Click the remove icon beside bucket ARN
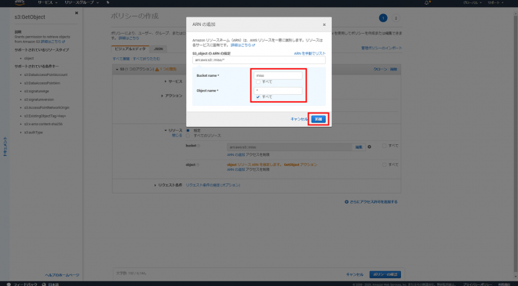 click(370, 147)
